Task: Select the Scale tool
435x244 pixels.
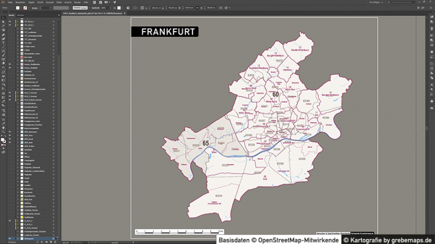Action: 3,72
